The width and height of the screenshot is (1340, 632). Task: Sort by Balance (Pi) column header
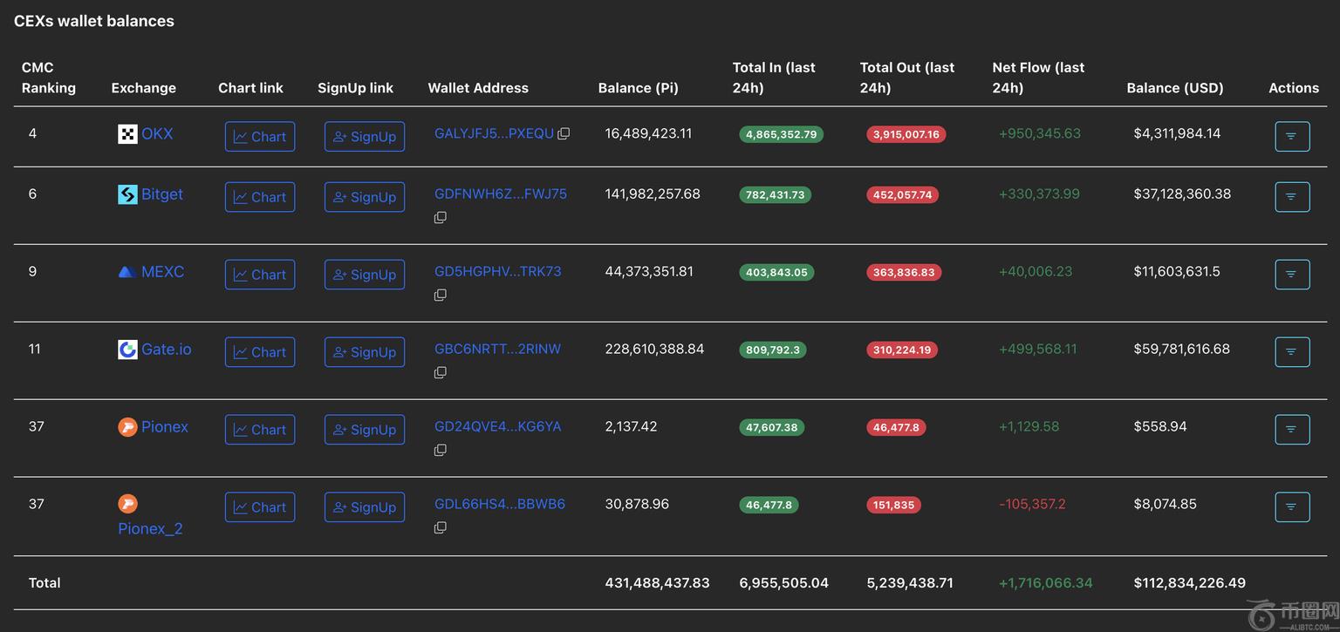coord(638,88)
